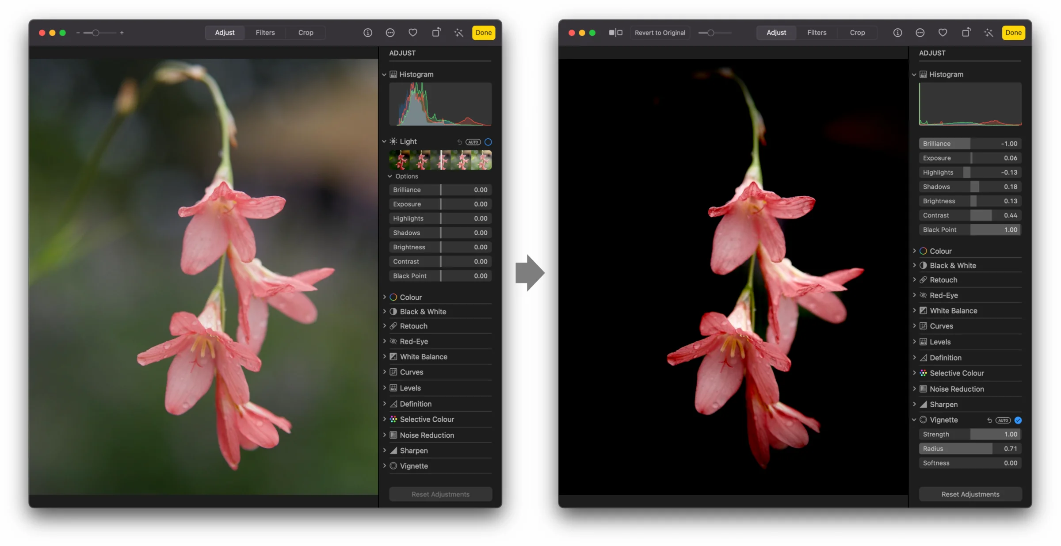The height and width of the screenshot is (546, 1061).
Task: Click AUTO button for Vignette in right window
Action: (x=1003, y=420)
